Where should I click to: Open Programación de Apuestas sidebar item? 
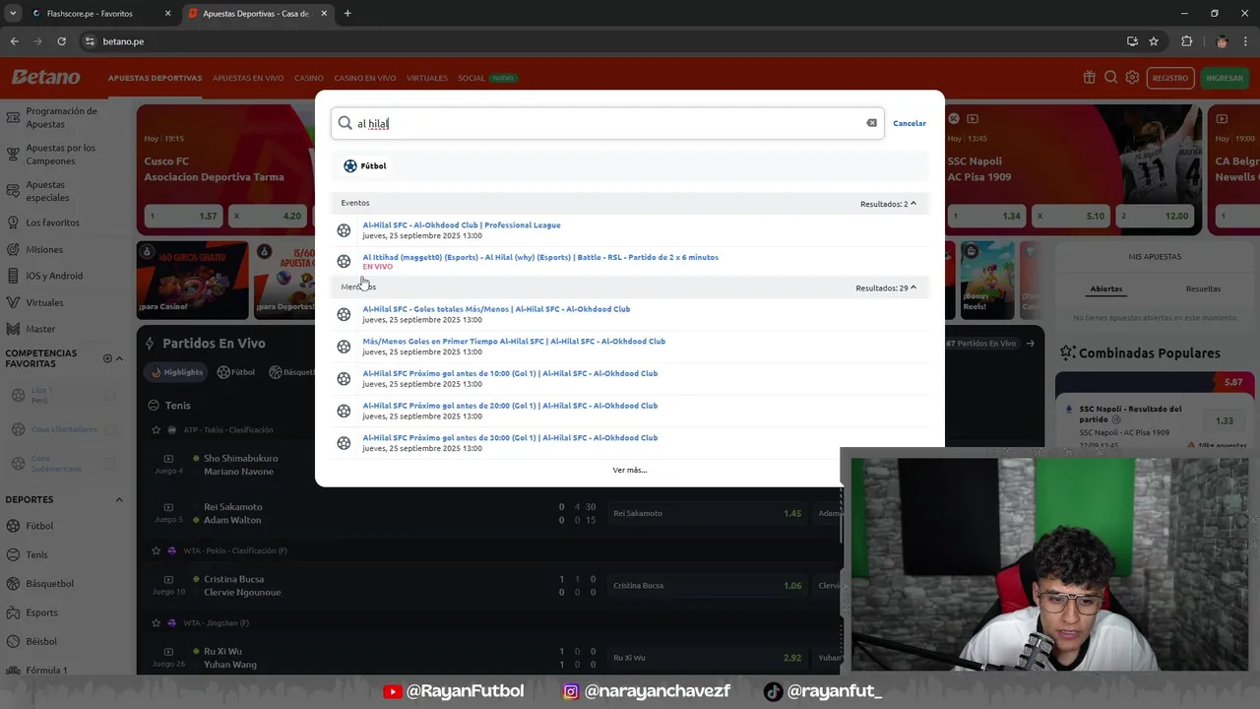point(61,117)
